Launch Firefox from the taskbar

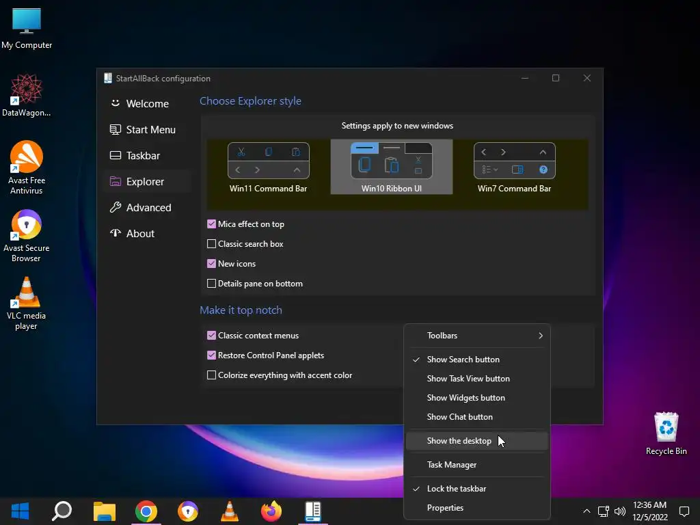(x=271, y=511)
